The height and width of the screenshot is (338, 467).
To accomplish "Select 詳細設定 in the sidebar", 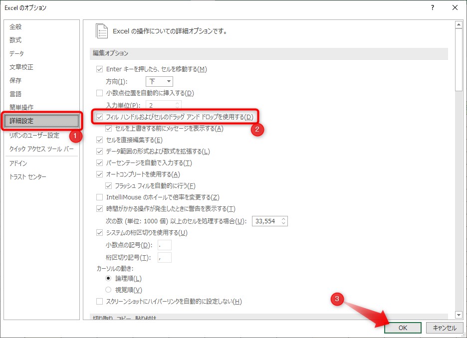I will (x=42, y=121).
